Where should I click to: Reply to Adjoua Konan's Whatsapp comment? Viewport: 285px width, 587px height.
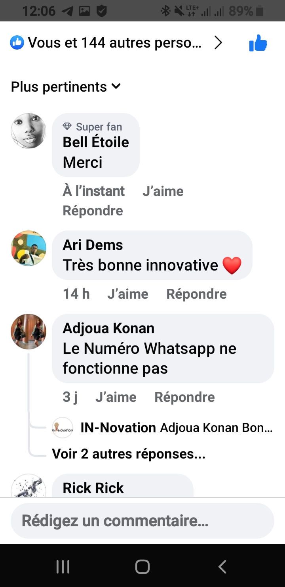[184, 397]
